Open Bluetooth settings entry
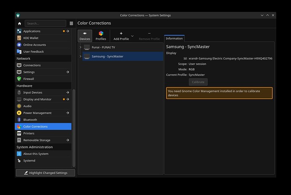291x195 pixels. 43,120
